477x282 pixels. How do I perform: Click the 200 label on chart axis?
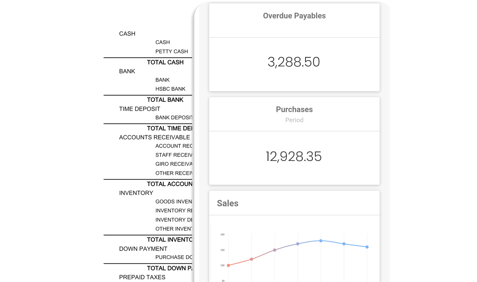tap(222, 234)
